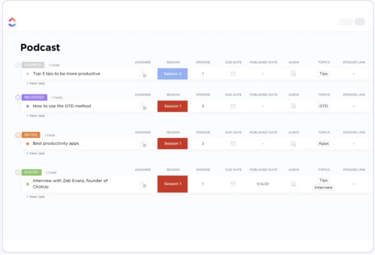
Task: Add new task under EDITED group
Action: pyautogui.click(x=36, y=153)
